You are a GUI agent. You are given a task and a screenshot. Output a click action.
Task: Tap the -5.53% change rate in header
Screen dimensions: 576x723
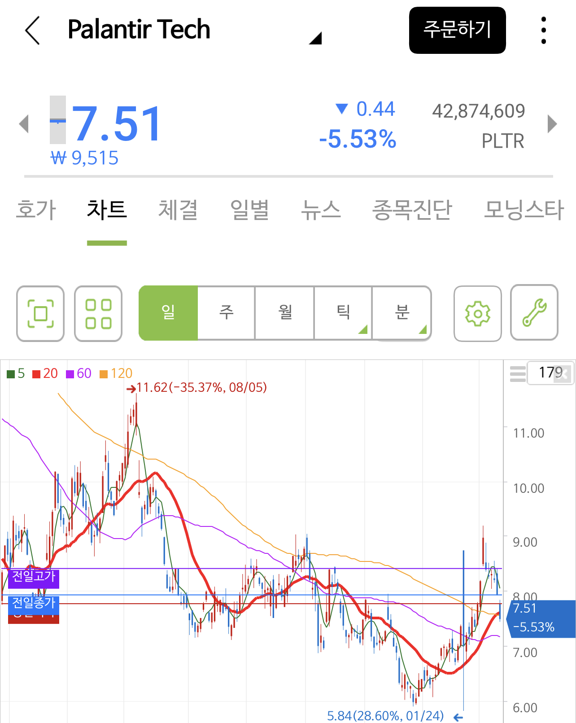point(358,139)
